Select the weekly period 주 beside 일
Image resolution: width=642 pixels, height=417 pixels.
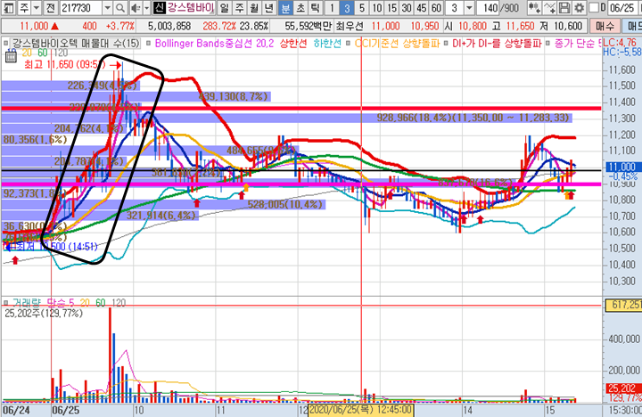pyautogui.click(x=239, y=8)
